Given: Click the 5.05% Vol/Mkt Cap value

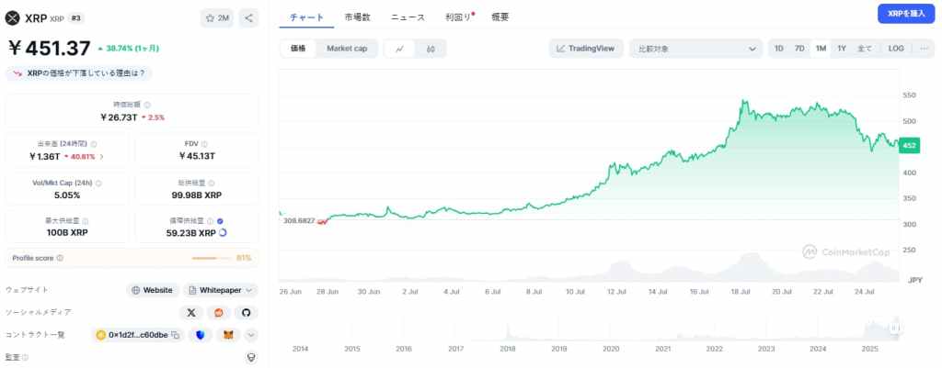Looking at the screenshot, I should [66, 195].
